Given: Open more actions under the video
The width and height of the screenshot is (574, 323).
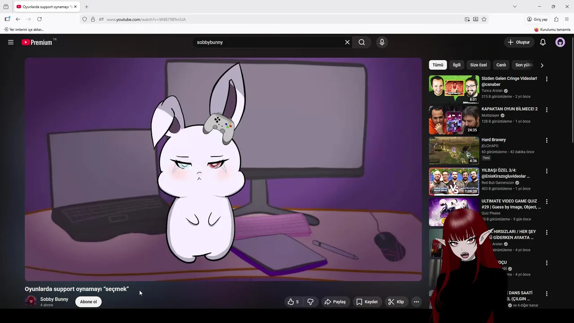Looking at the screenshot, I should coord(416,302).
